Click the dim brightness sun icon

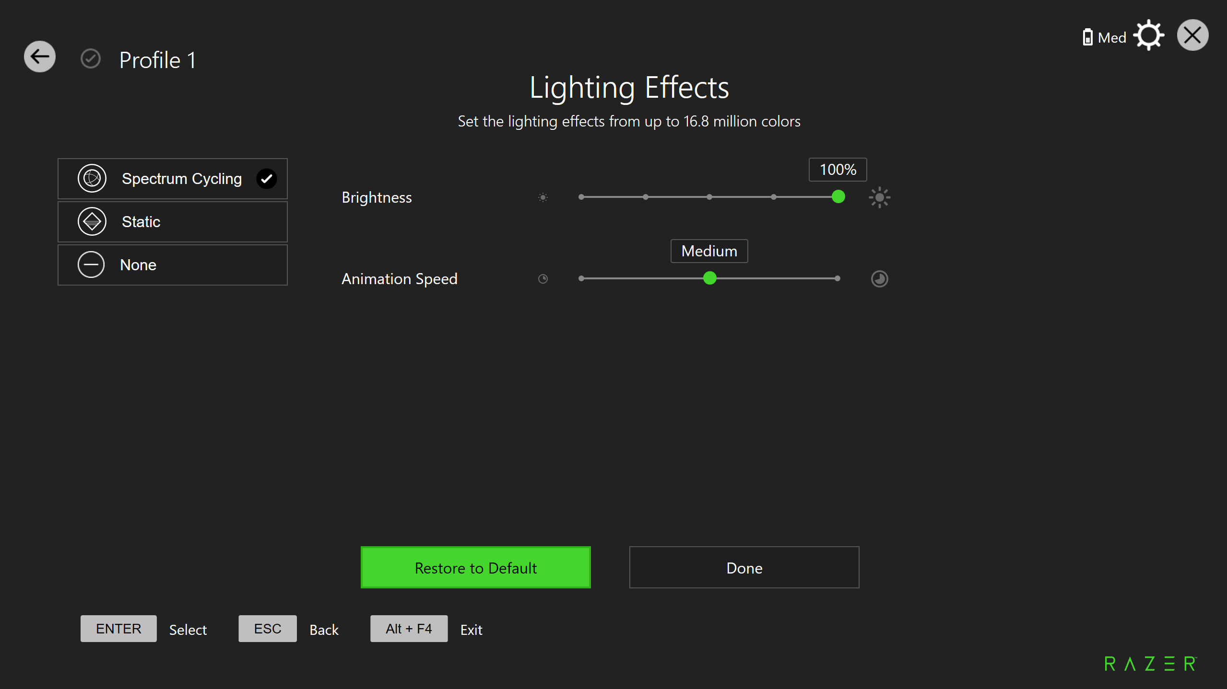point(543,197)
